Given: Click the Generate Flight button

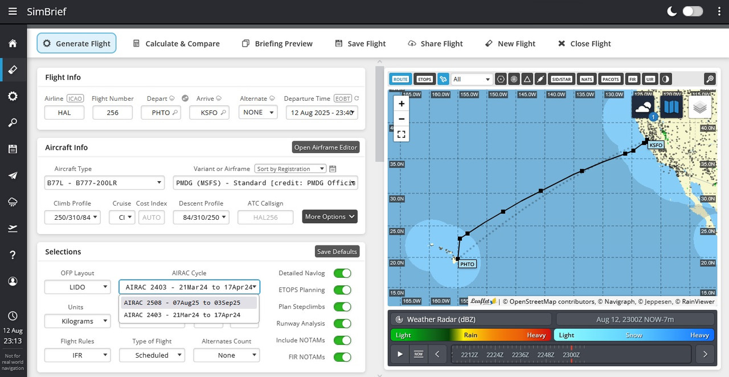Looking at the screenshot, I should point(77,43).
